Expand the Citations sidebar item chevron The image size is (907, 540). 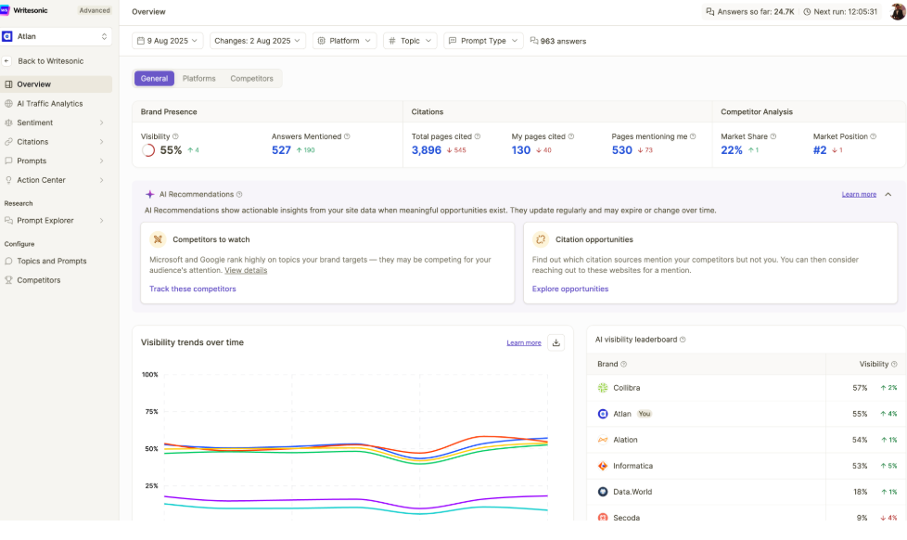pyautogui.click(x=102, y=142)
